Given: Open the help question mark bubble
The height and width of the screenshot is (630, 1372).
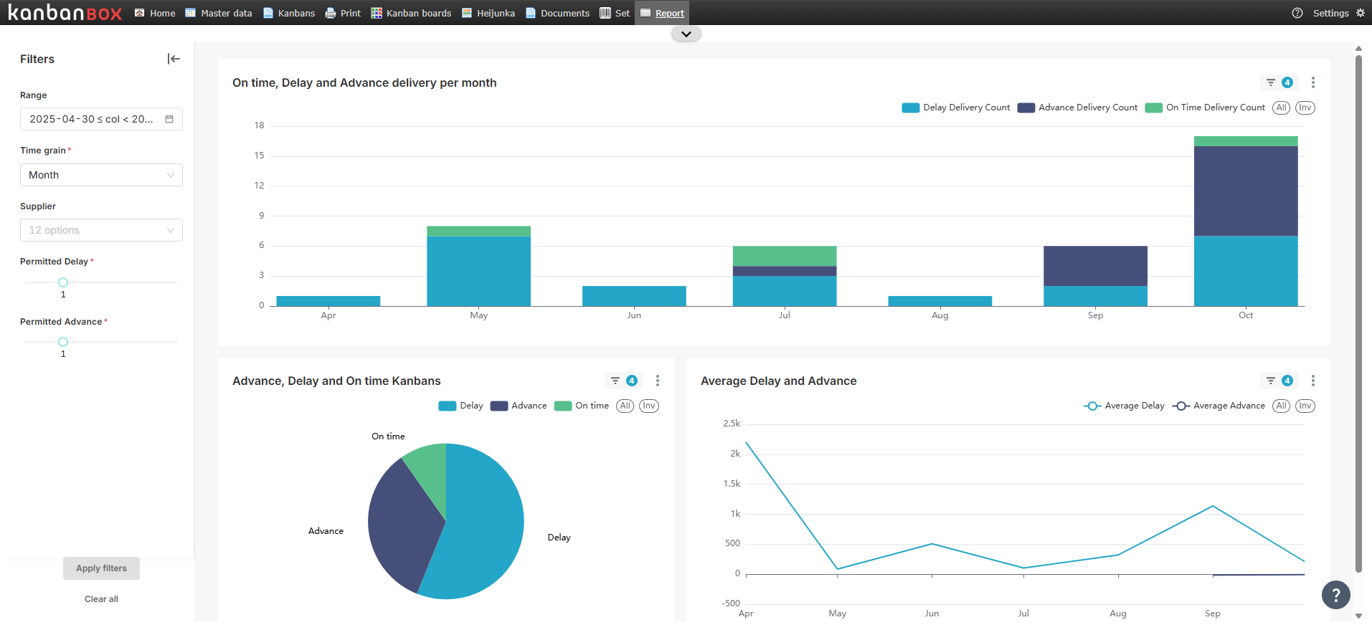Looking at the screenshot, I should click(x=1335, y=594).
